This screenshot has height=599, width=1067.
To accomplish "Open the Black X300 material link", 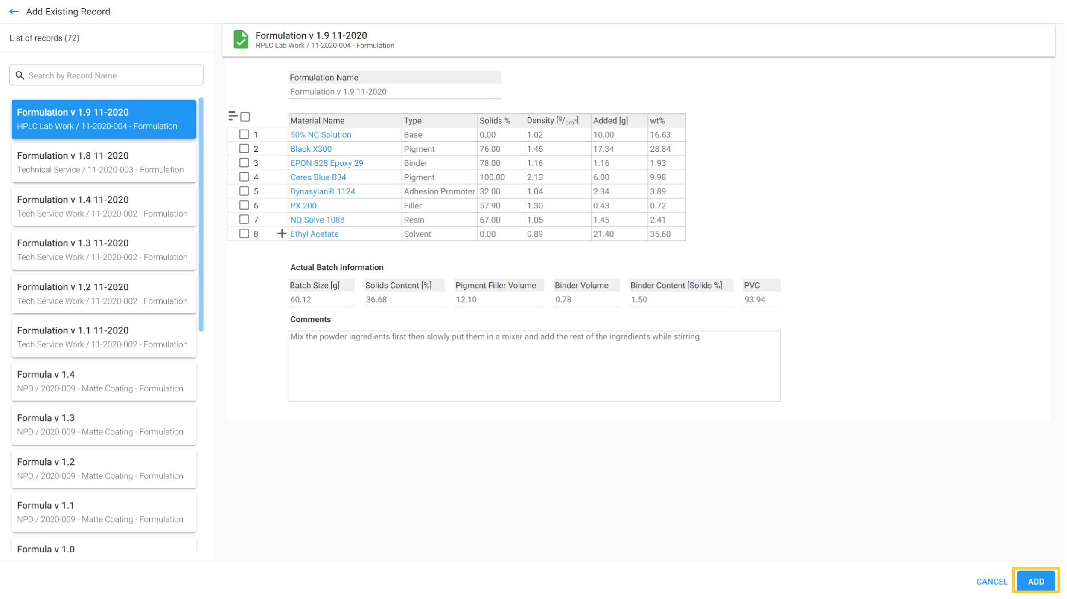I will [311, 149].
